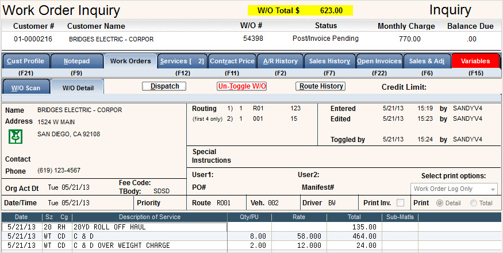
Task: Click the route value R001
Action: click(224, 203)
